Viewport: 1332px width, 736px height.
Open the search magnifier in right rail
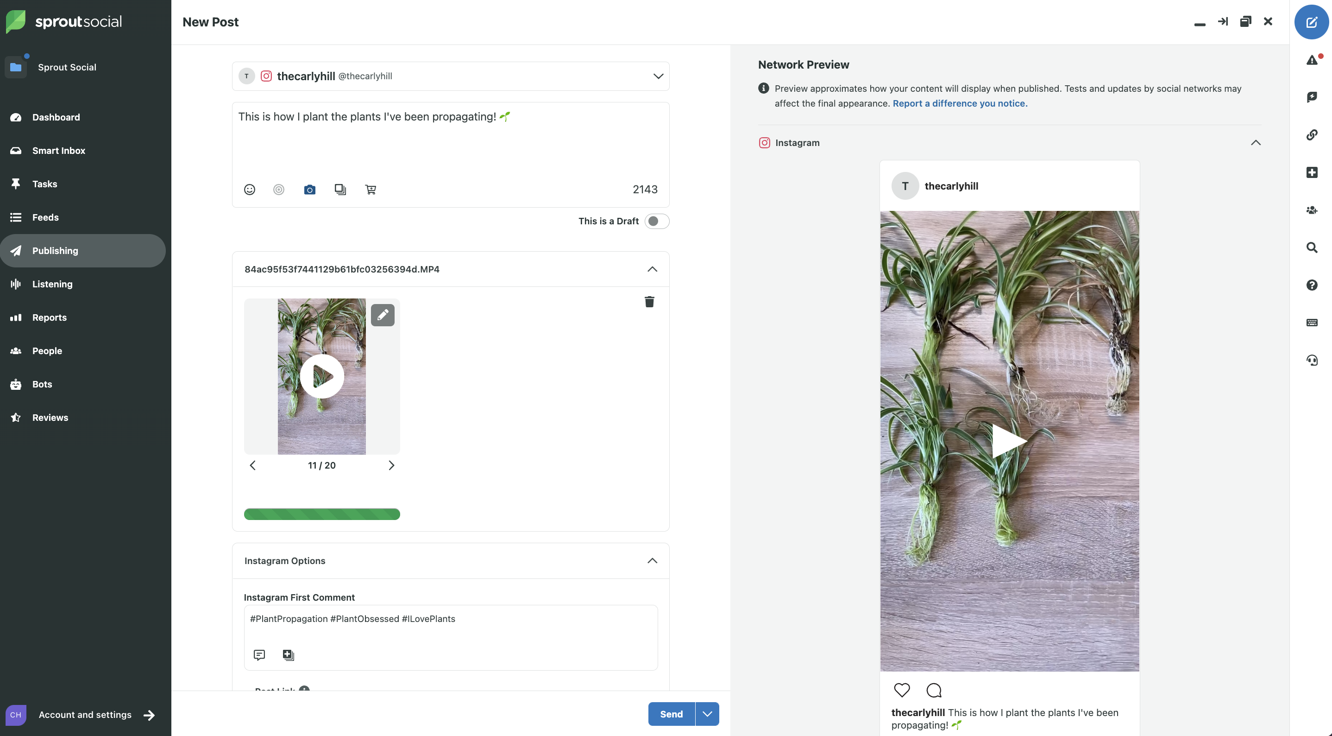pos(1312,247)
